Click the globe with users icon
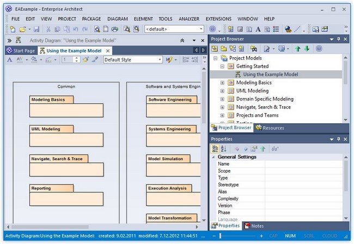The height and width of the screenshot is (244, 354). click(288, 29)
